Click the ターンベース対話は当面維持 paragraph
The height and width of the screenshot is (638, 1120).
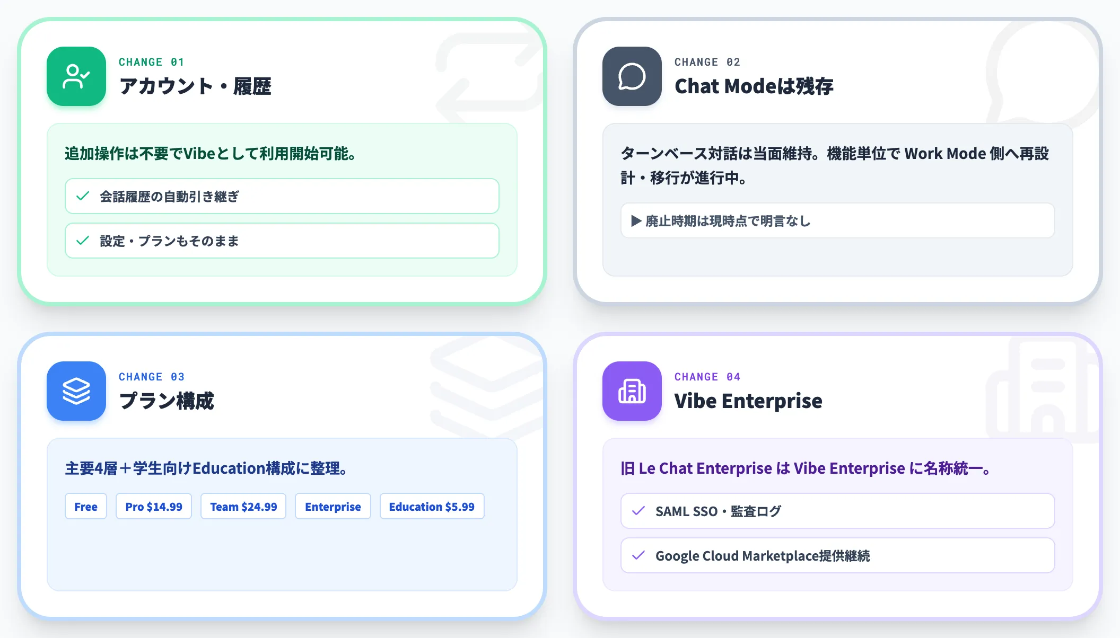(x=835, y=165)
